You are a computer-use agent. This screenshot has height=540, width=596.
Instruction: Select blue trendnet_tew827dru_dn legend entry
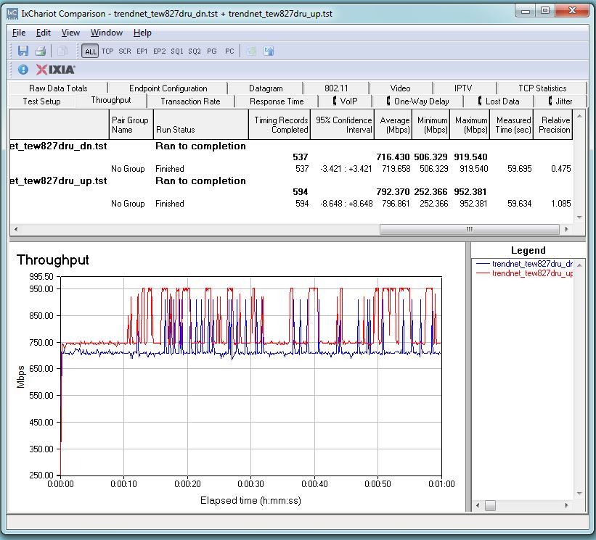[525, 264]
